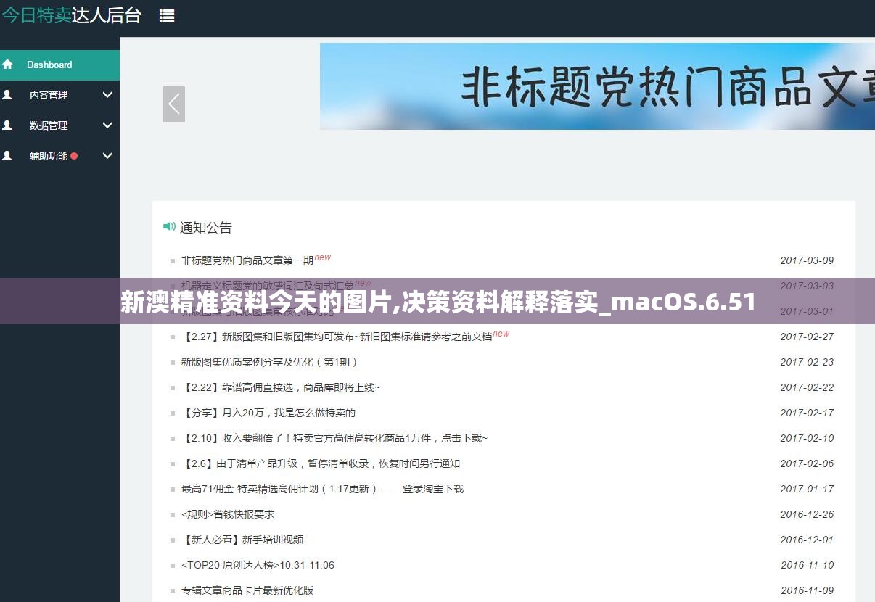Click the date 2017-01-17
The width and height of the screenshot is (875, 602).
807,489
